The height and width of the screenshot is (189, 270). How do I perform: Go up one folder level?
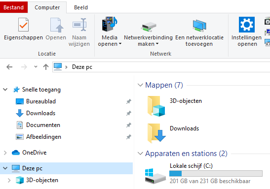pyautogui.click(x=46, y=67)
